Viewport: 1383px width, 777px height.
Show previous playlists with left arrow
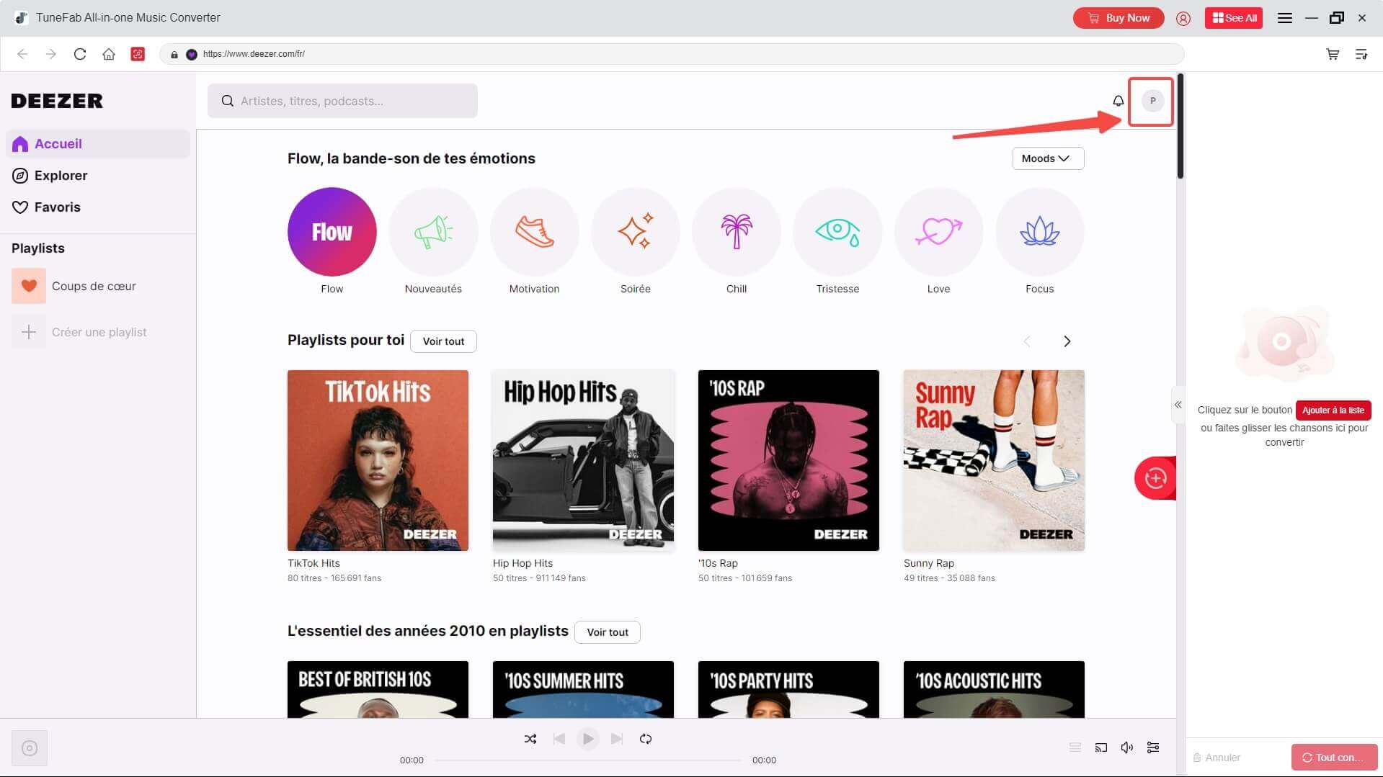pyautogui.click(x=1027, y=341)
